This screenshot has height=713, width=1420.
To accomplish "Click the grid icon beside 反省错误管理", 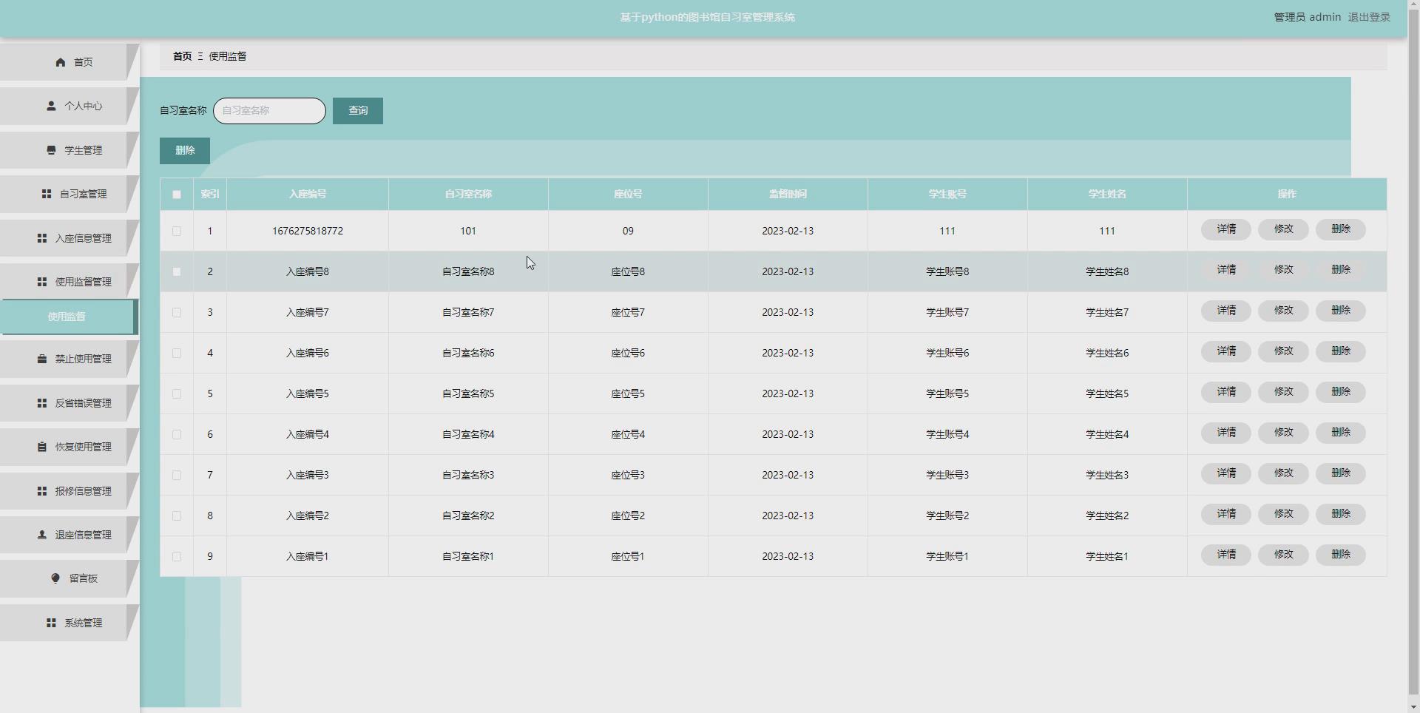I will click(42, 403).
